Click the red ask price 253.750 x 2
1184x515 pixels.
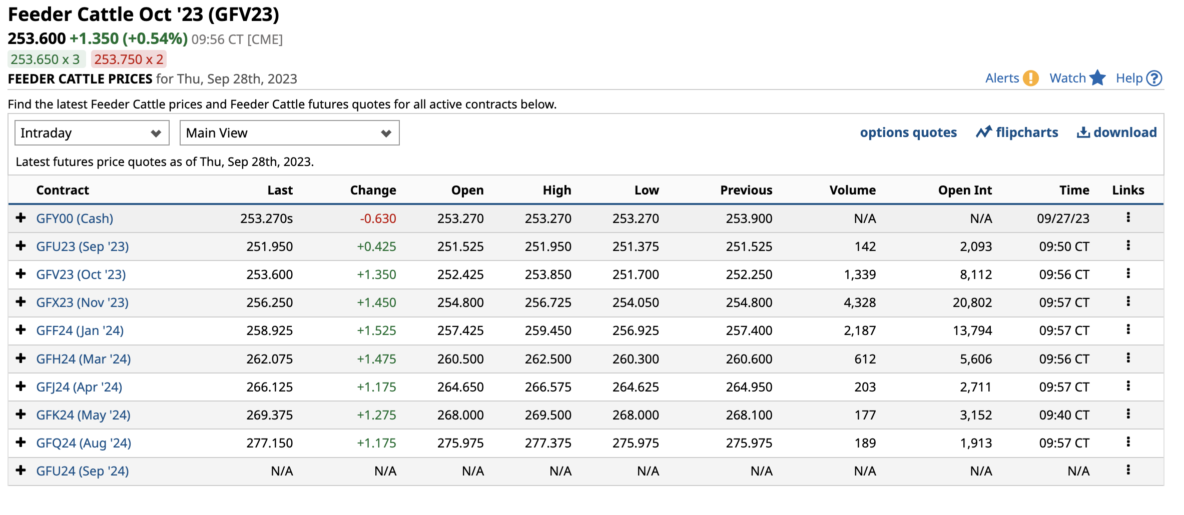pyautogui.click(x=129, y=59)
